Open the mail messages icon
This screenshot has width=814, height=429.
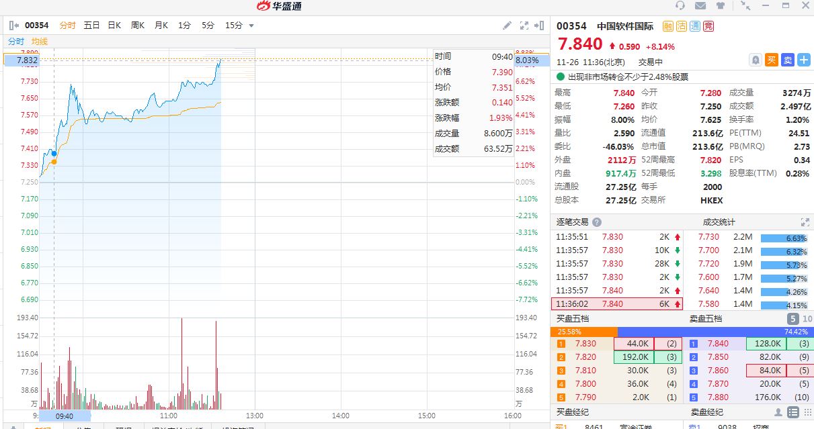700,6
